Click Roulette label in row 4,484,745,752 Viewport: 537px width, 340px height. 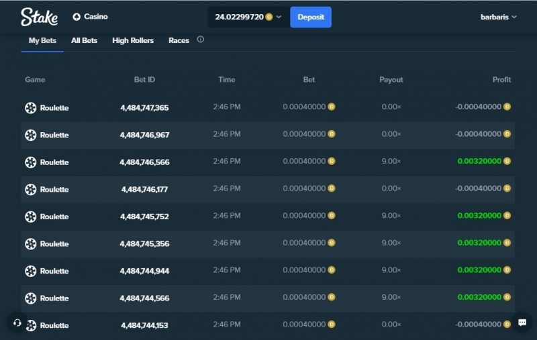54,217
